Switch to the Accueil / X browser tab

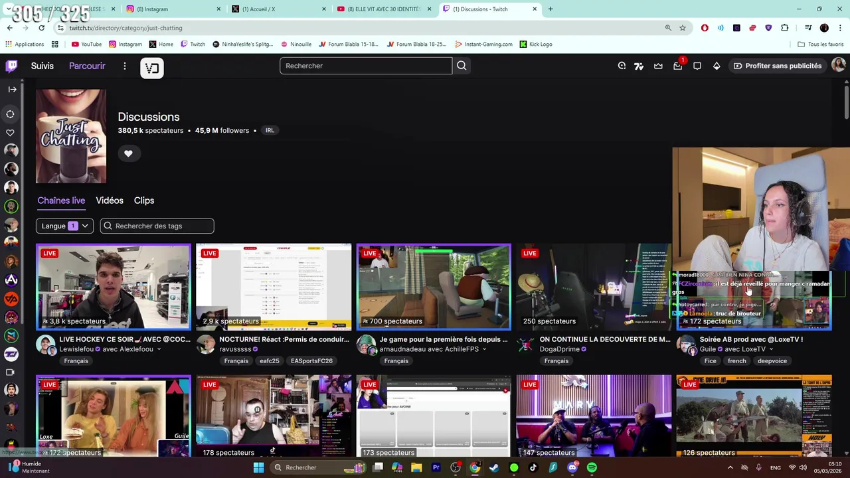tap(279, 9)
